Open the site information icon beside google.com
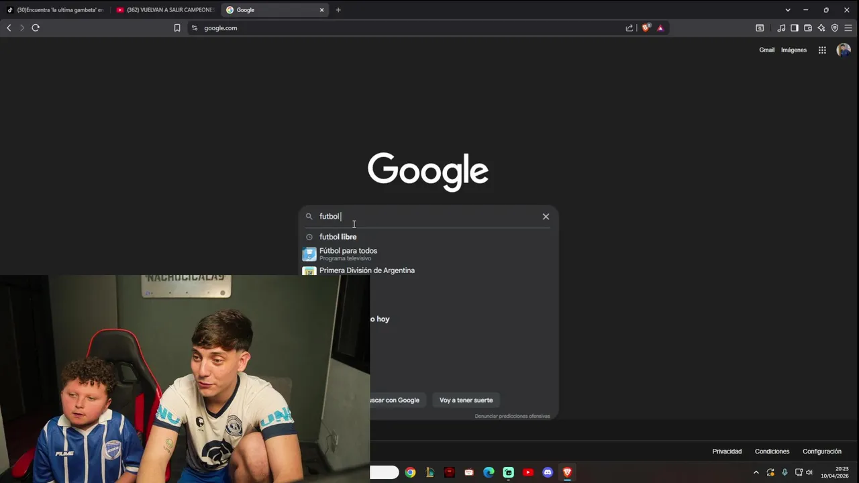 pos(195,28)
